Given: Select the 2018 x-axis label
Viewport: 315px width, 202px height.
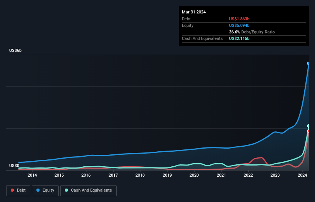Looking at the screenshot, I should tap(140, 175).
